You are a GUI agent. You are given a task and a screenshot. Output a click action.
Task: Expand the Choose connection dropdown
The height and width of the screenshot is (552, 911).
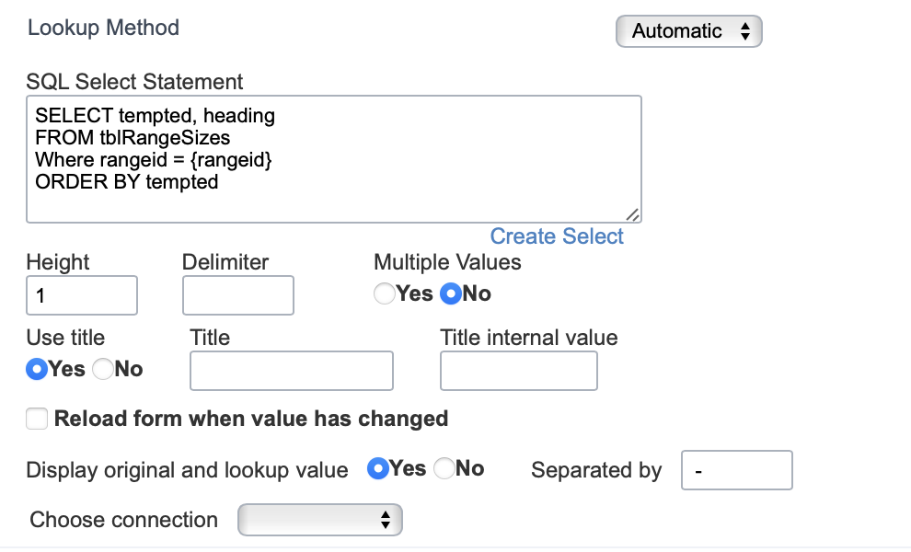coord(320,520)
